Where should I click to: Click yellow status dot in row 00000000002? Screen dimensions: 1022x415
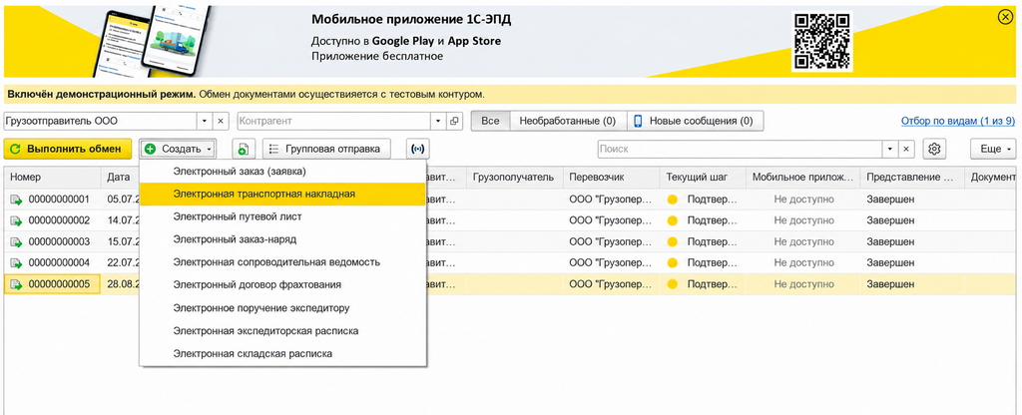click(673, 220)
